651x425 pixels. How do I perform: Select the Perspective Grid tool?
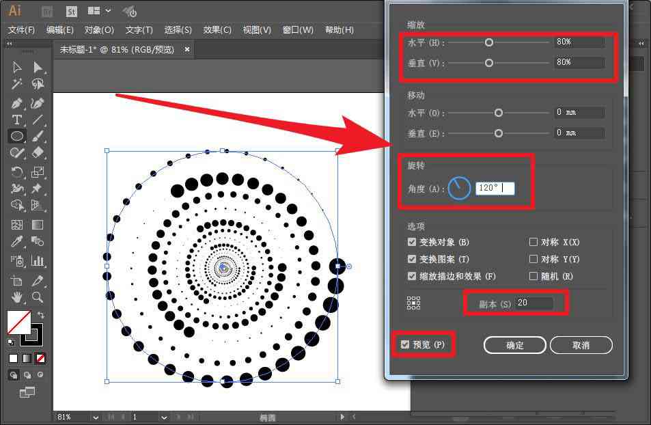[38, 205]
